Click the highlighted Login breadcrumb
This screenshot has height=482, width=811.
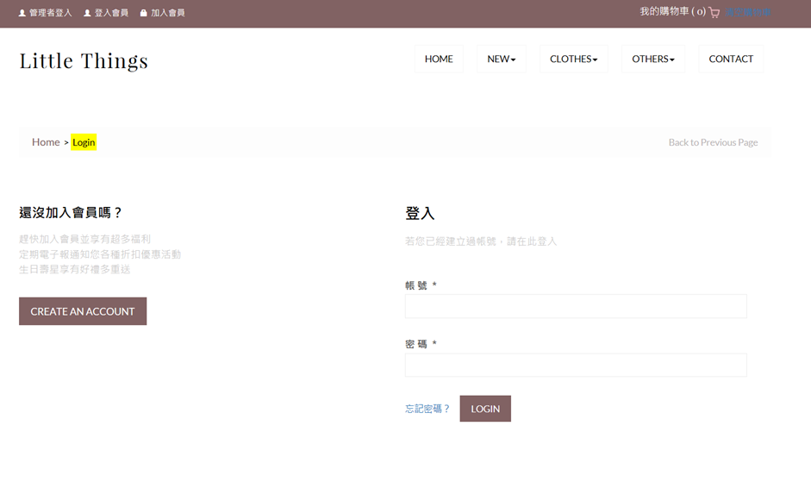[x=84, y=142]
